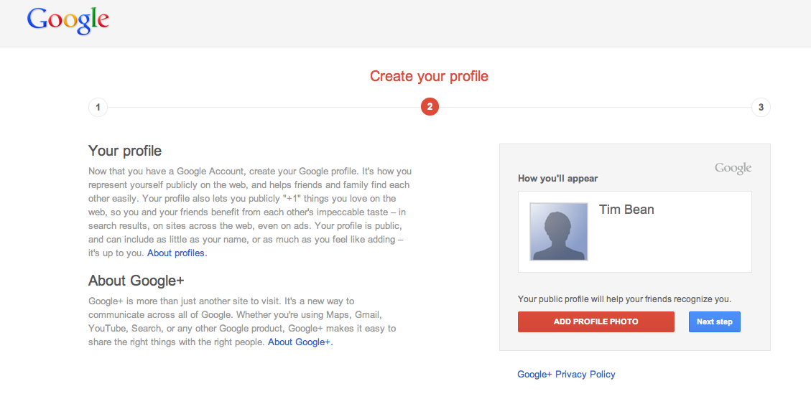Open the About profiles link
The image size is (811, 399).
177,253
